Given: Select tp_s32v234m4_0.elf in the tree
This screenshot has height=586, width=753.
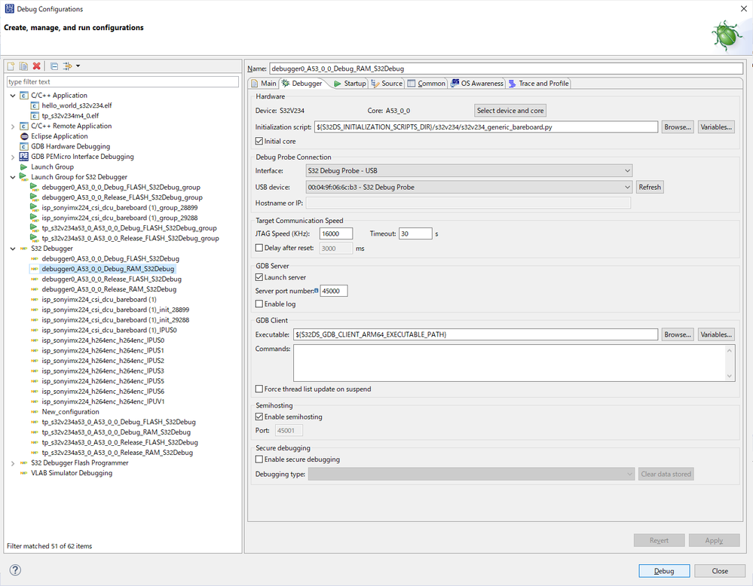Looking at the screenshot, I should point(69,116).
